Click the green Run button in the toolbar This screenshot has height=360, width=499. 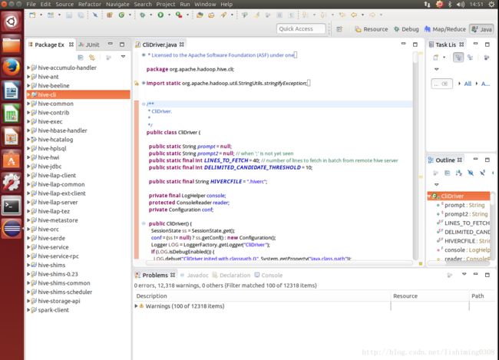pyautogui.click(x=160, y=15)
